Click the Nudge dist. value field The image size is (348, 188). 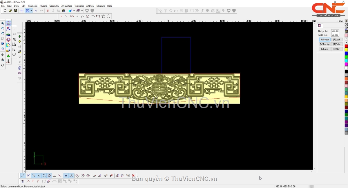point(335,31)
